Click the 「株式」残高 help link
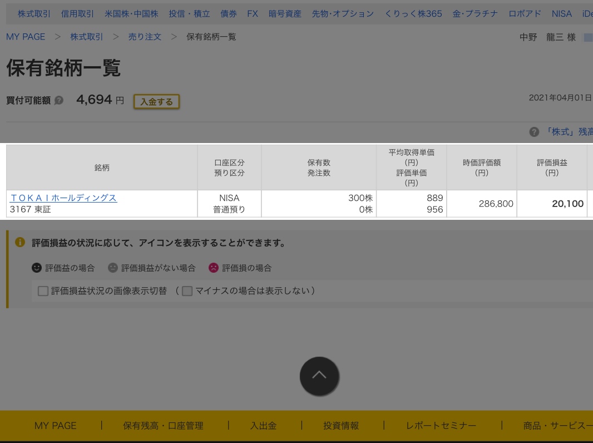The image size is (593, 443). 569,132
